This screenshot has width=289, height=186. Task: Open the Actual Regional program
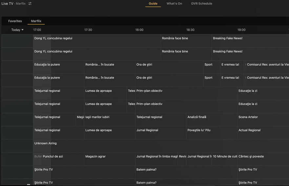pyautogui.click(x=263, y=133)
